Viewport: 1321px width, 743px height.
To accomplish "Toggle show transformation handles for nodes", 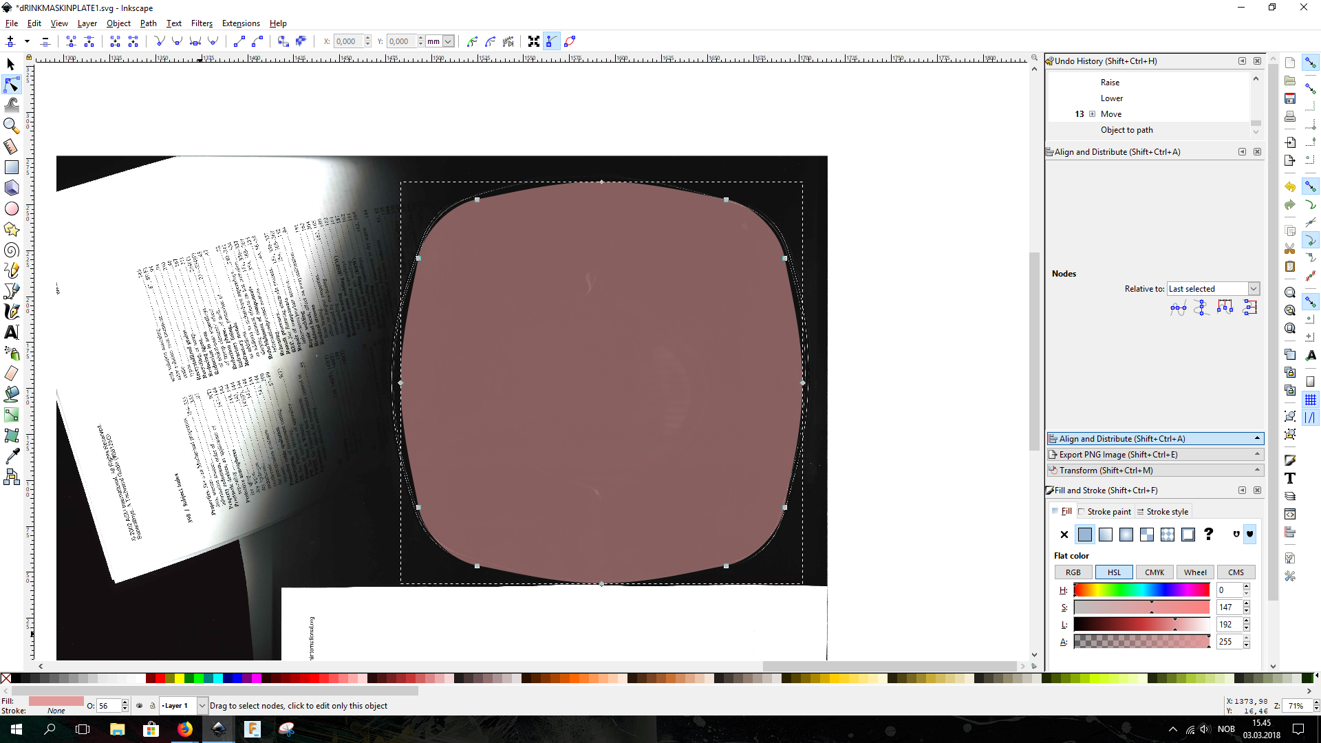I will (x=534, y=41).
